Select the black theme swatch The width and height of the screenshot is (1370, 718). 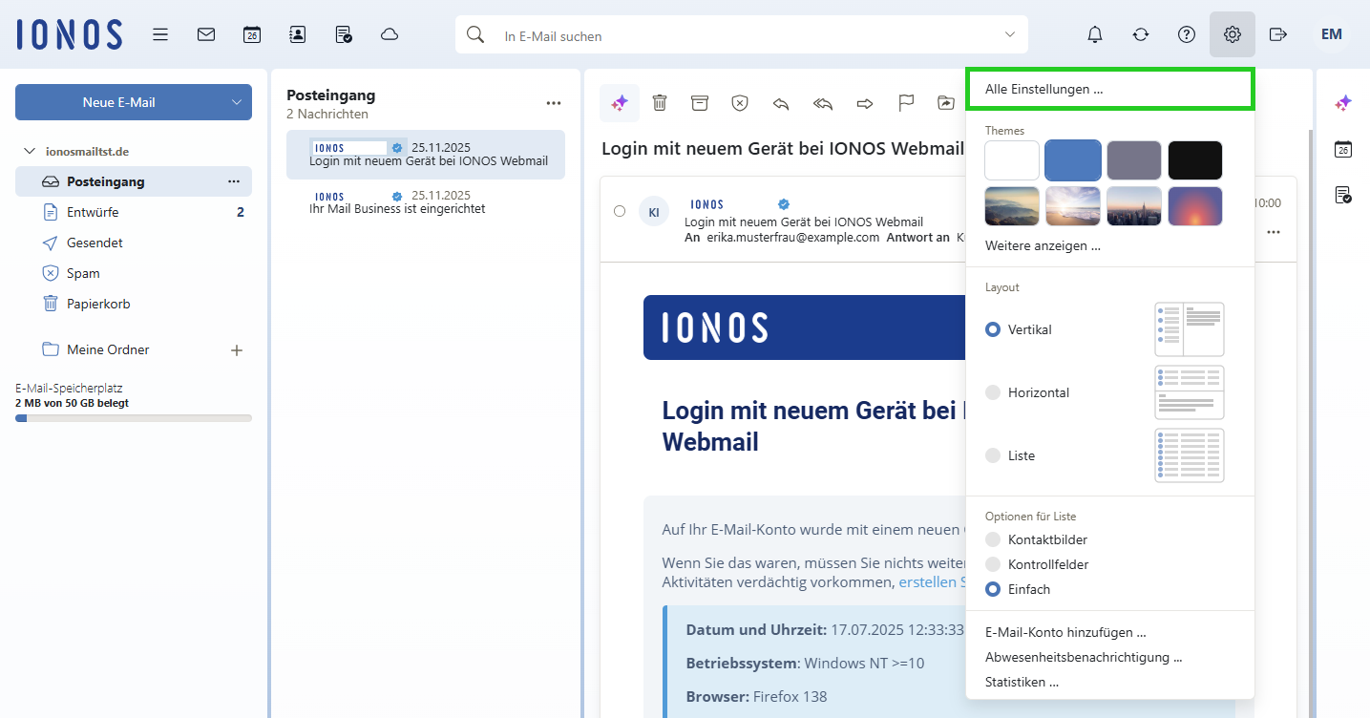tap(1194, 159)
